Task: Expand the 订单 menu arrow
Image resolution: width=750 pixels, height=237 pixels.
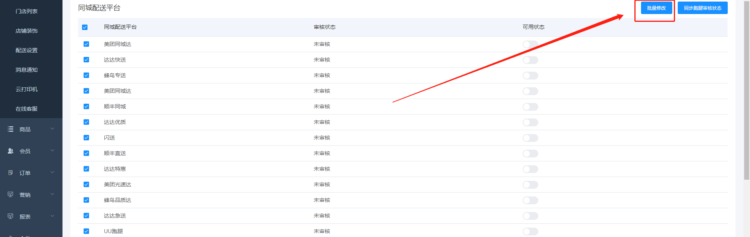Action: (x=52, y=173)
